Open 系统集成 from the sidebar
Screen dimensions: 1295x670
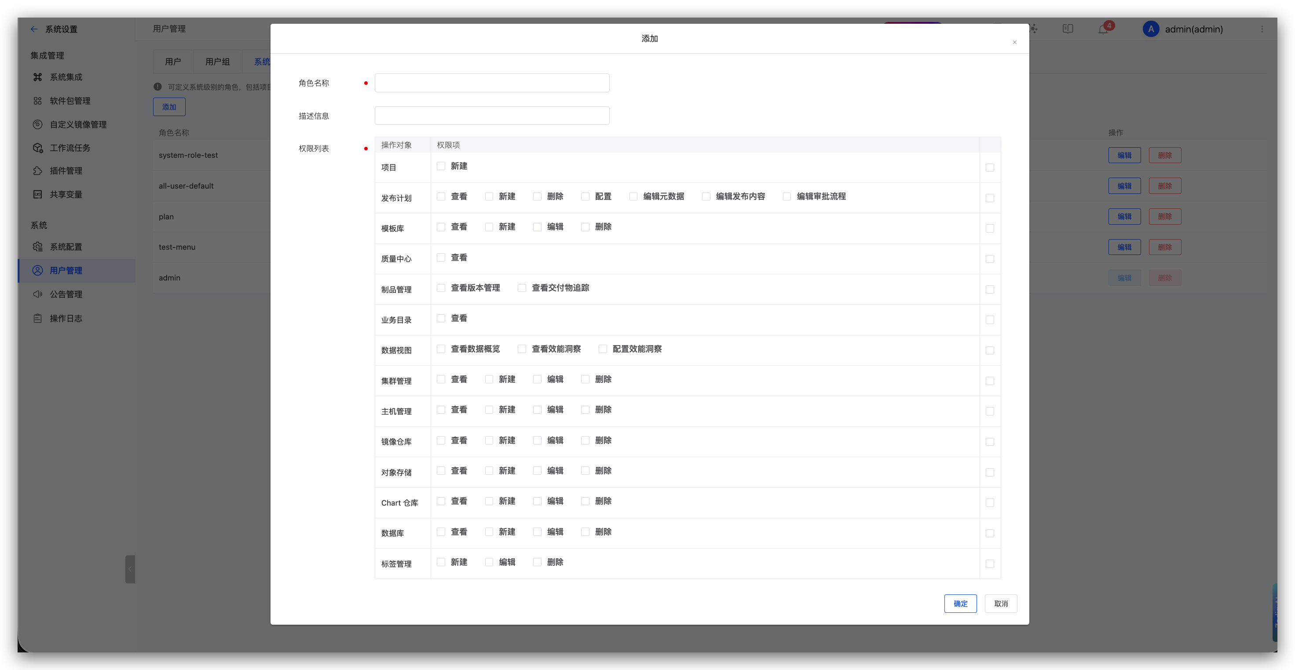coord(66,77)
